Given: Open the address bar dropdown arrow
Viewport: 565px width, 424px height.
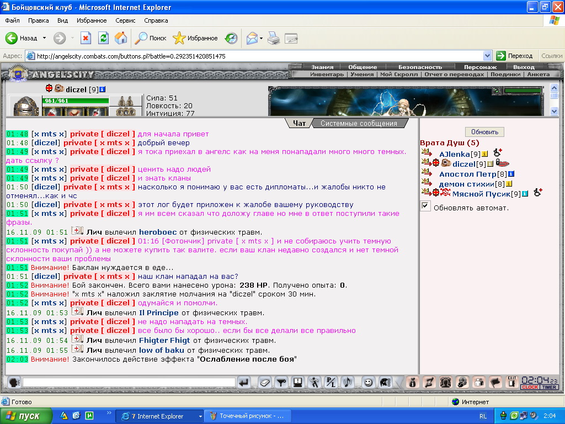Looking at the screenshot, I should [487, 56].
